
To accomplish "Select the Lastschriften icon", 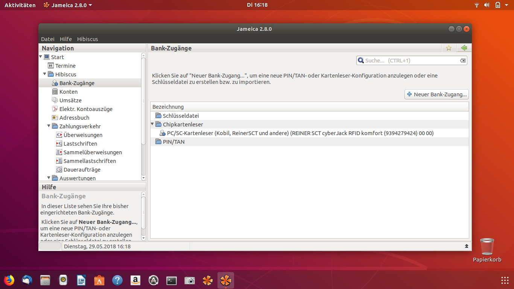I will pyautogui.click(x=59, y=144).
